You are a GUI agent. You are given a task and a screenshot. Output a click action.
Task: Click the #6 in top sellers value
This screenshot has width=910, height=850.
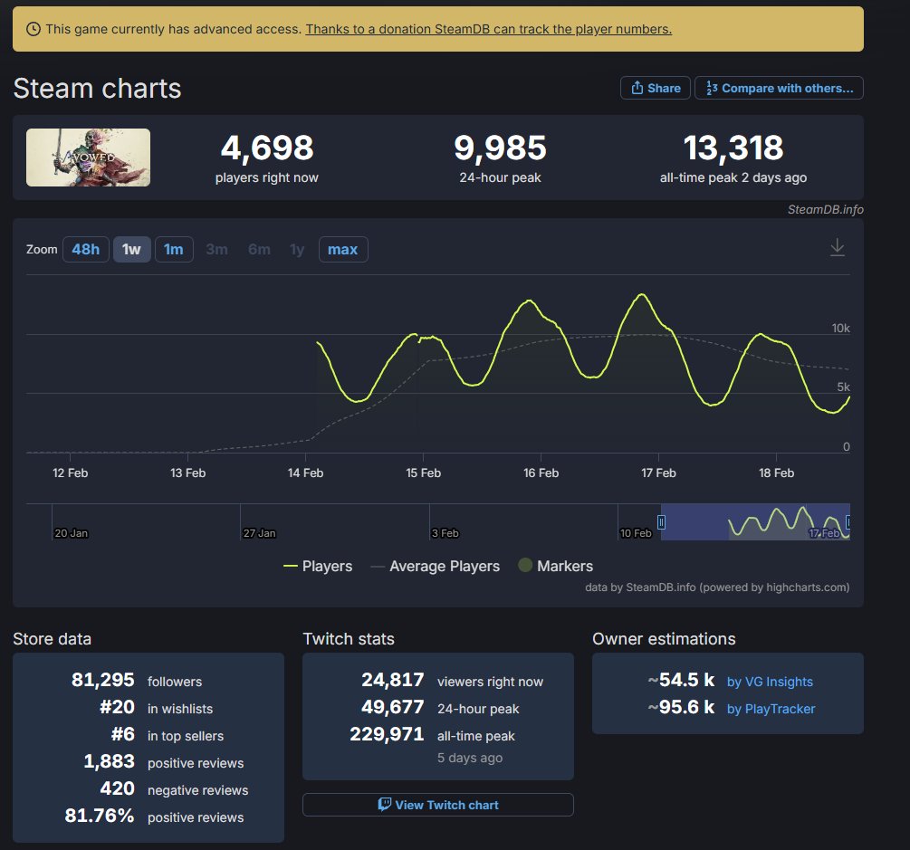(123, 734)
